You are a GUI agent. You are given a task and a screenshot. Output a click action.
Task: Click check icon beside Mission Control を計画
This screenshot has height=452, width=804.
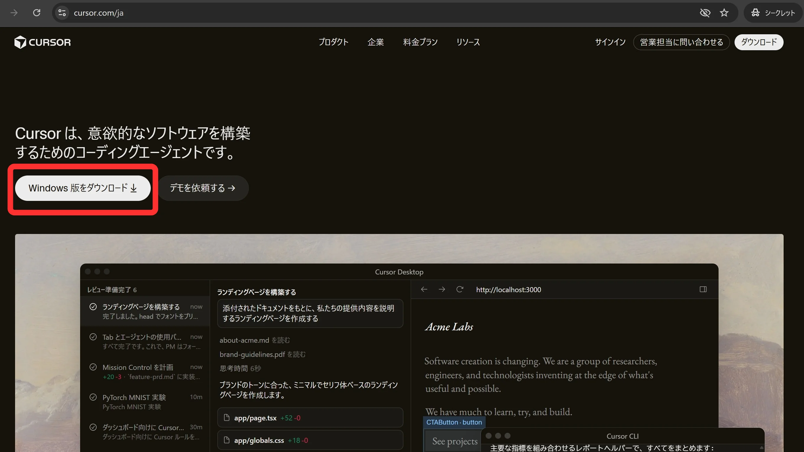pos(93,367)
